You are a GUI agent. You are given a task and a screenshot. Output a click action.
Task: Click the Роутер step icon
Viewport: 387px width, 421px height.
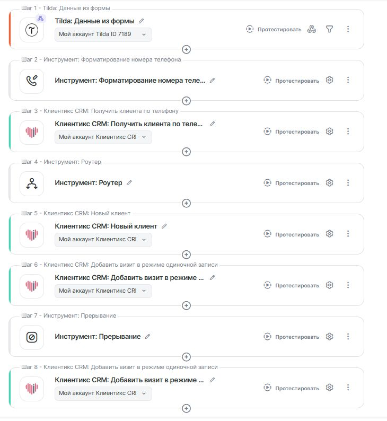click(32, 183)
